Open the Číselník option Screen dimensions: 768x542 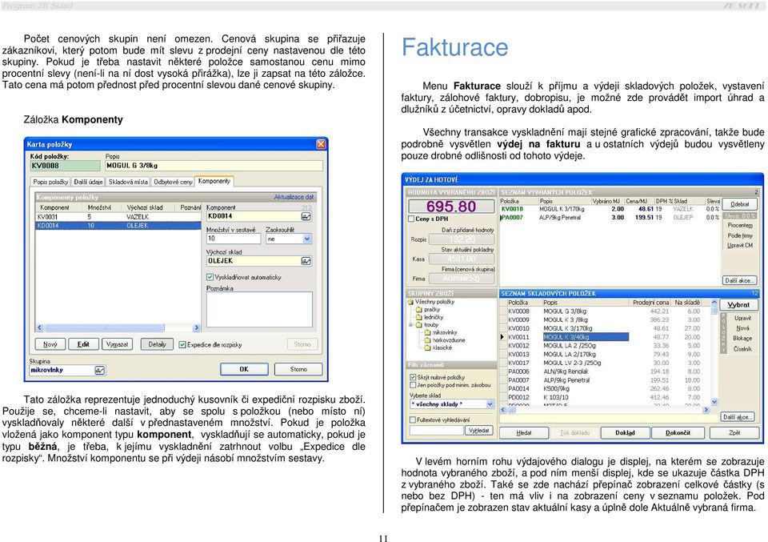742,349
